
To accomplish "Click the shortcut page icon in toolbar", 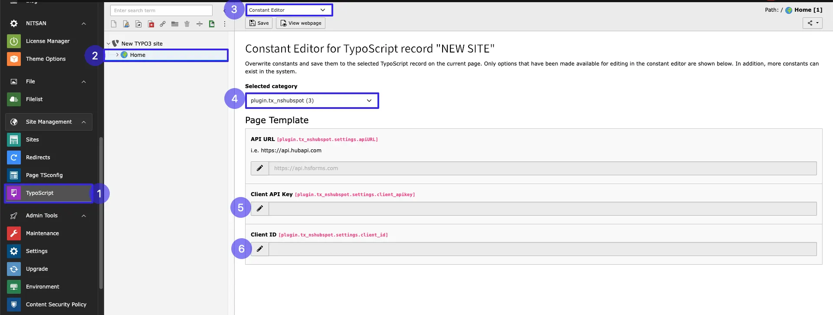I will click(x=138, y=24).
